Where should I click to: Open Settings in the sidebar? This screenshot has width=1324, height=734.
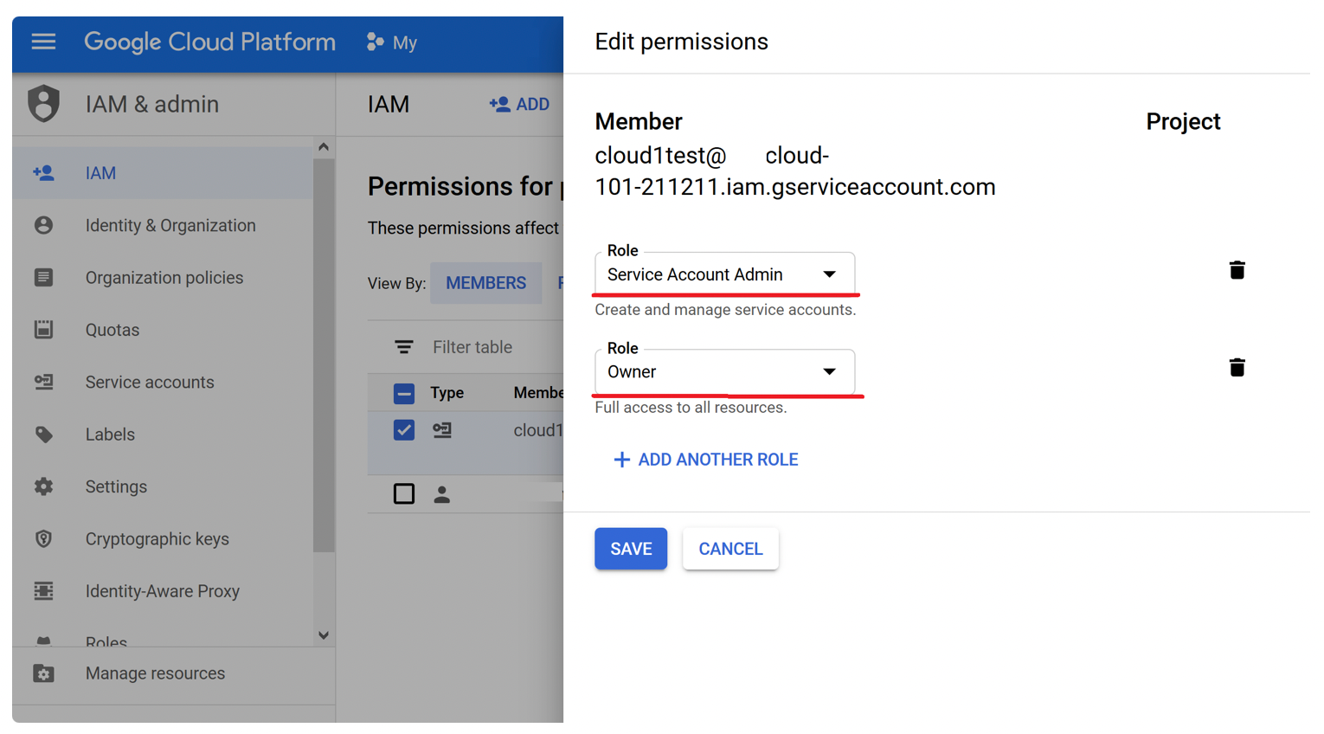point(163,486)
